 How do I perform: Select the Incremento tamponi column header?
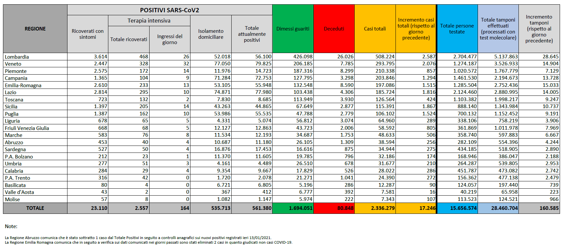coord(539,29)
